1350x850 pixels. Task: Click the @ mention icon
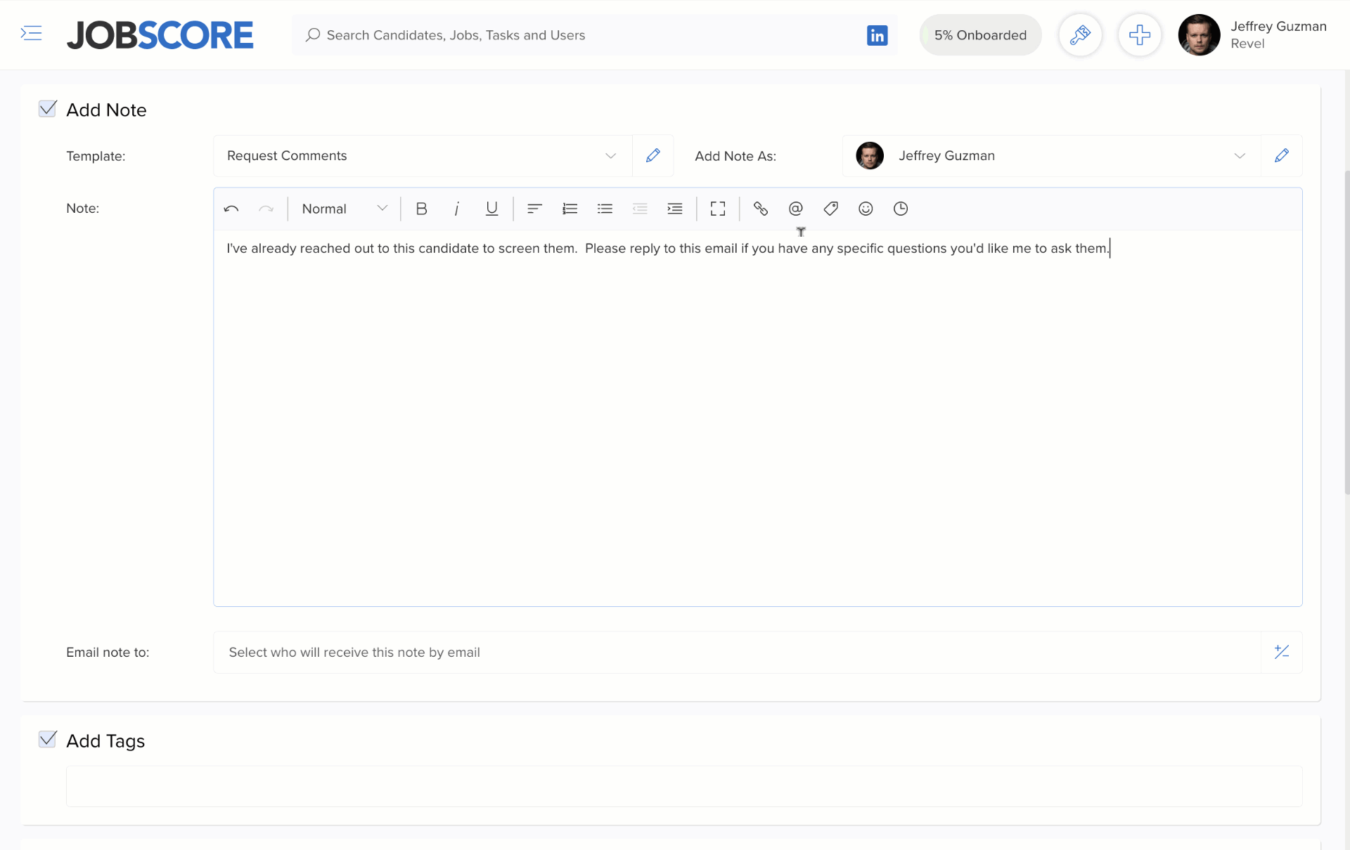click(x=795, y=209)
